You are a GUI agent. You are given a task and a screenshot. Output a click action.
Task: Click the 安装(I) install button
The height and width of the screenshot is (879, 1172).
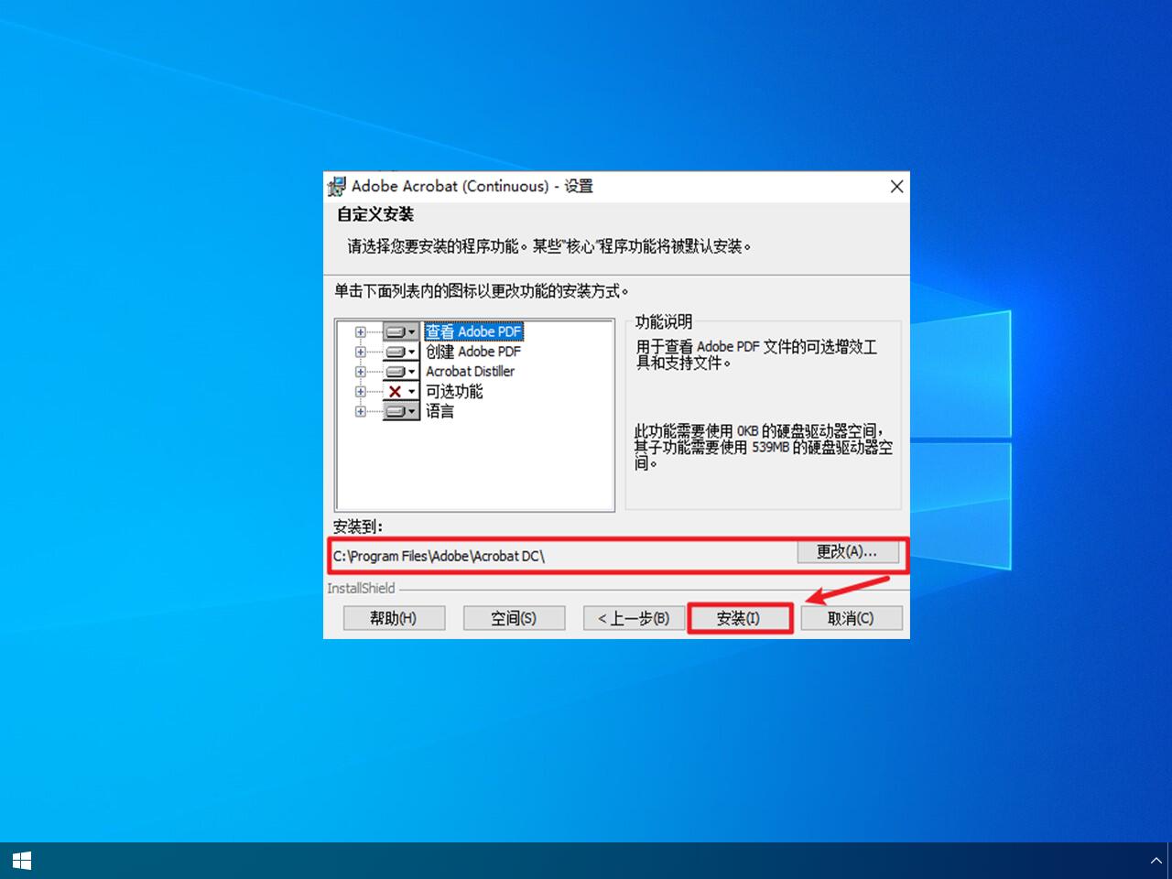(x=739, y=618)
